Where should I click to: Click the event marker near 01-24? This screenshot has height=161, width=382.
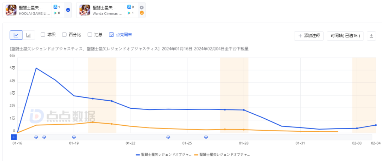[x=168, y=137]
